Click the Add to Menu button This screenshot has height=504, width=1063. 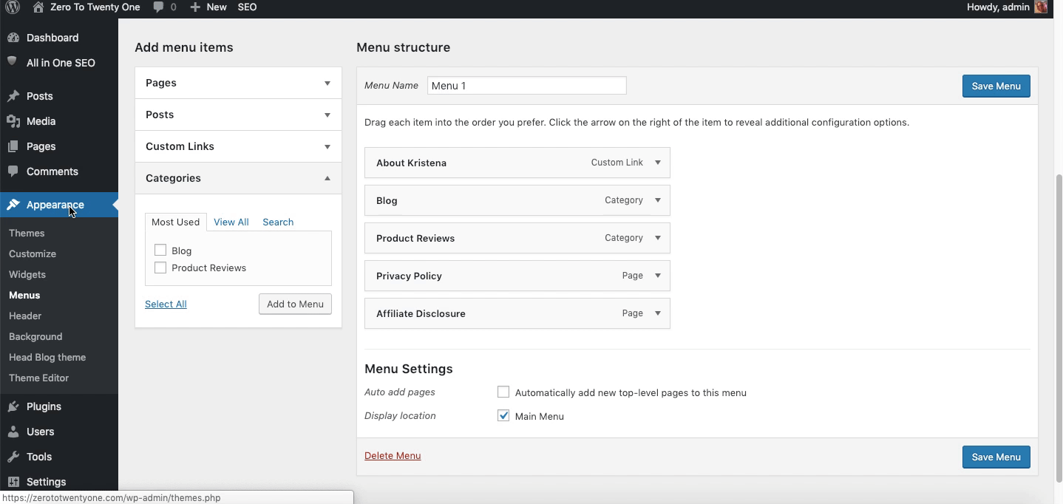click(x=295, y=304)
